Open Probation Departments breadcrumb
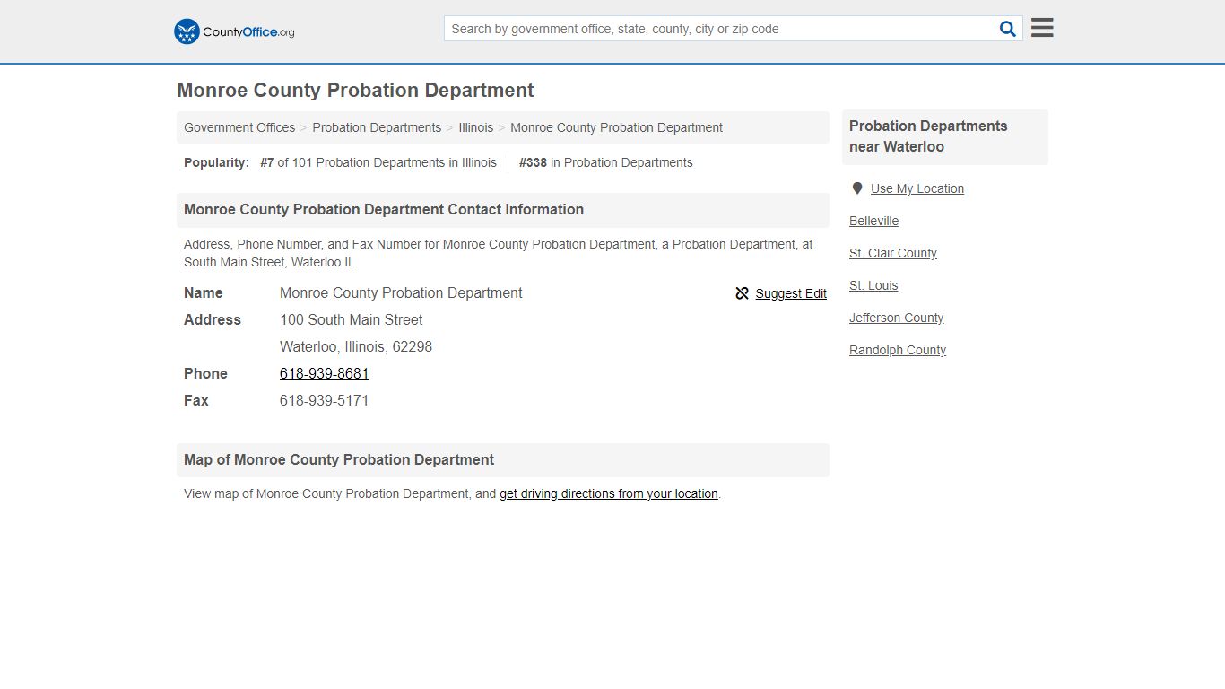Screen dimensions: 1225x689 tap(377, 127)
